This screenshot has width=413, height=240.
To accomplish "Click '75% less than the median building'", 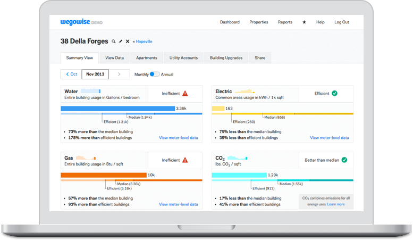I will pos(250,131).
